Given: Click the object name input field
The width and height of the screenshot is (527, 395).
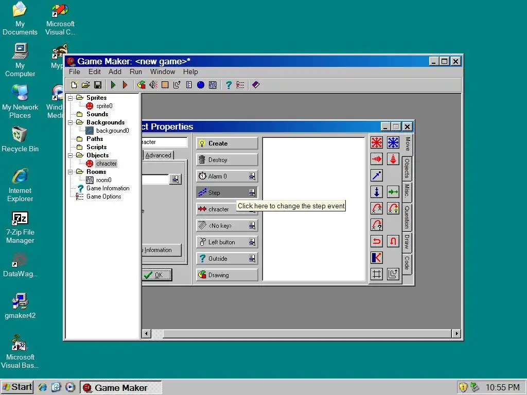Looking at the screenshot, I should tap(164, 142).
